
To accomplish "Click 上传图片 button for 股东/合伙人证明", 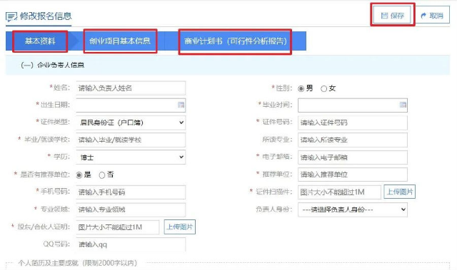I will pyautogui.click(x=180, y=227).
